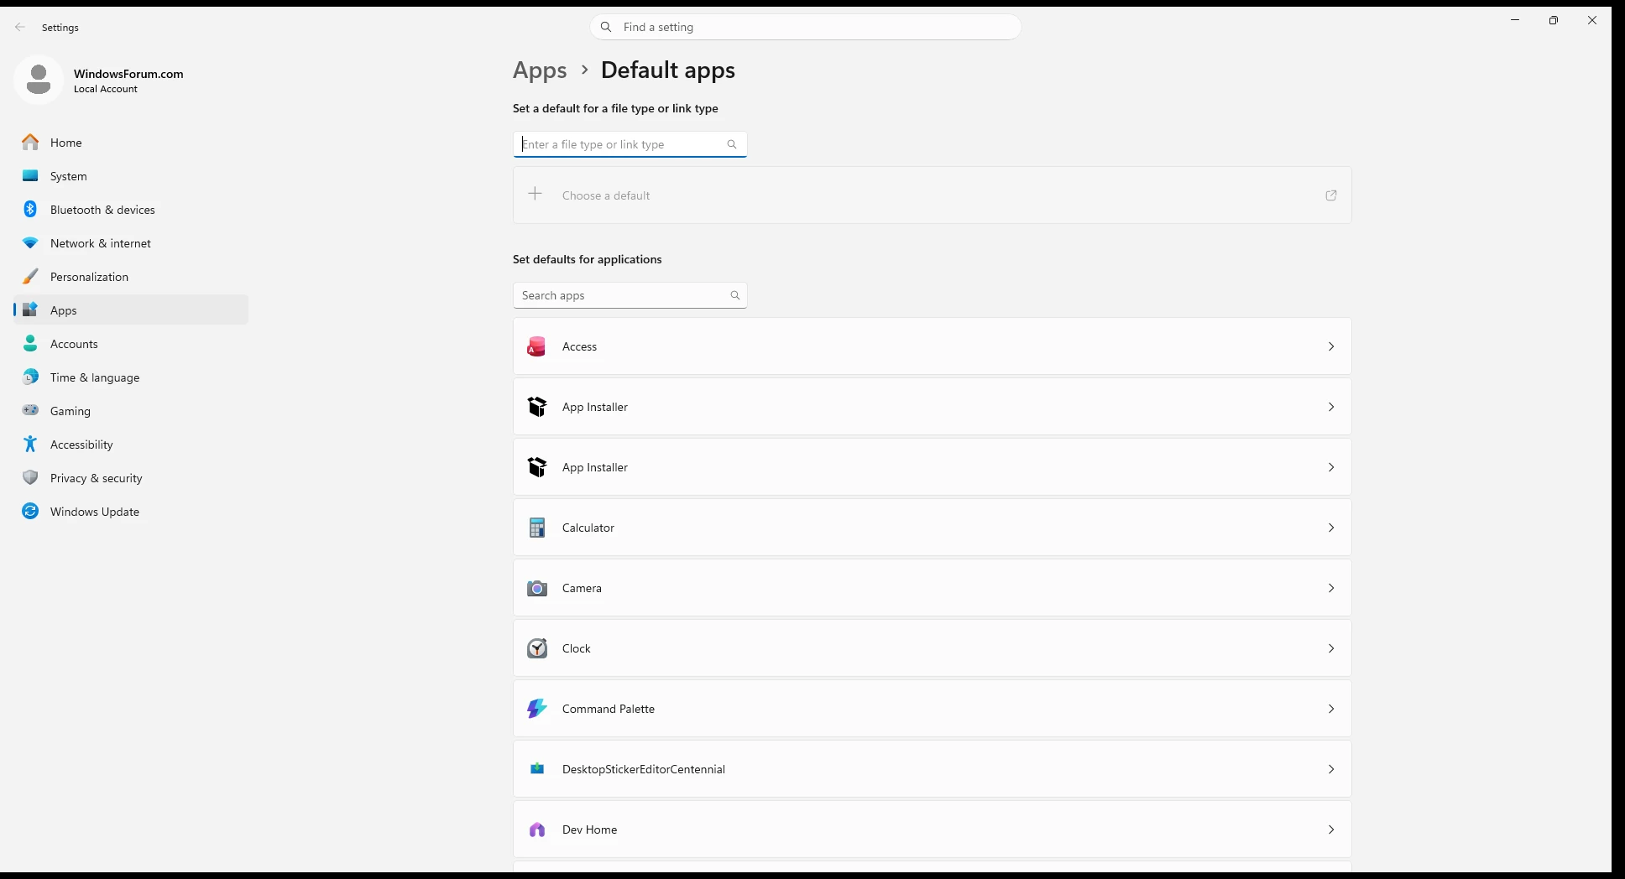
Task: Click the DesktopStickerEditorCentennial app icon
Action: coord(537,769)
